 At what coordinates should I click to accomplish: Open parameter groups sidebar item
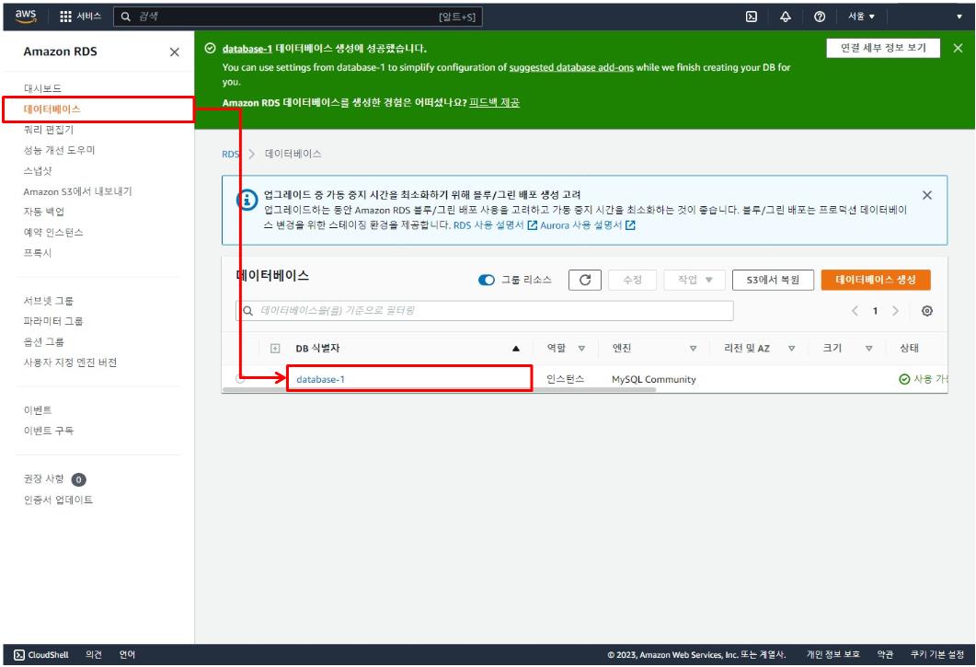(x=53, y=321)
